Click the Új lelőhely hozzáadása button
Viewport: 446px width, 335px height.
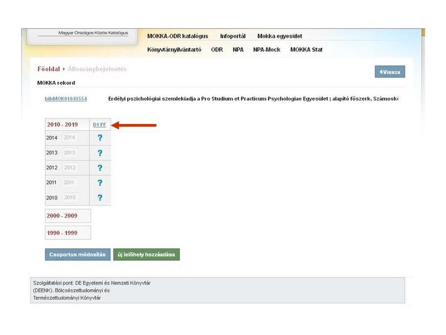click(x=146, y=255)
